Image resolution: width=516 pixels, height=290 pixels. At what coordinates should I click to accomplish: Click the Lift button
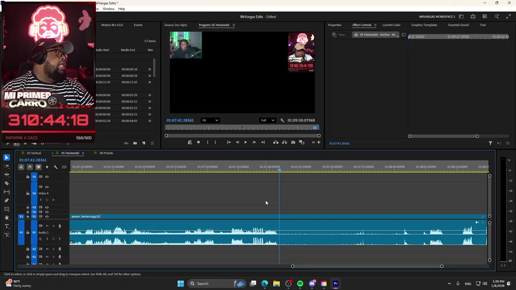pos(276,142)
